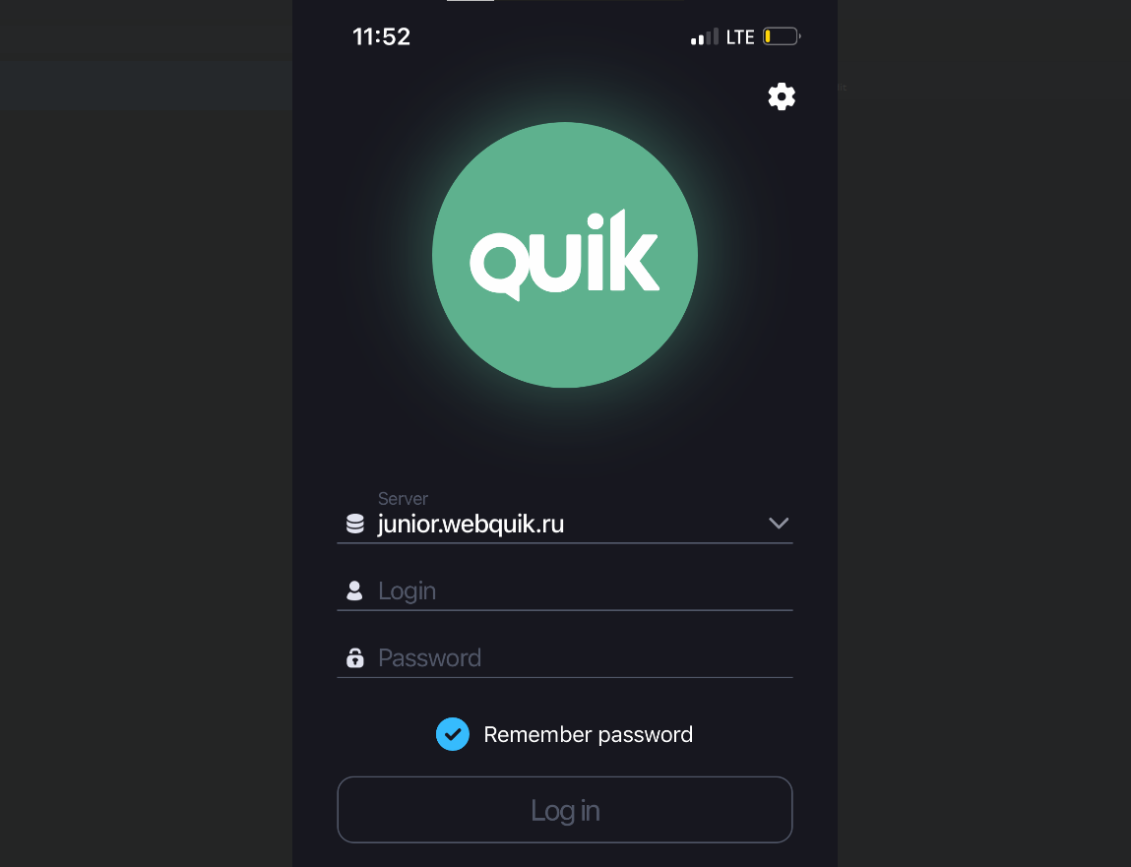The width and height of the screenshot is (1131, 867).
Task: Focus the Password input field
Action: click(x=565, y=657)
